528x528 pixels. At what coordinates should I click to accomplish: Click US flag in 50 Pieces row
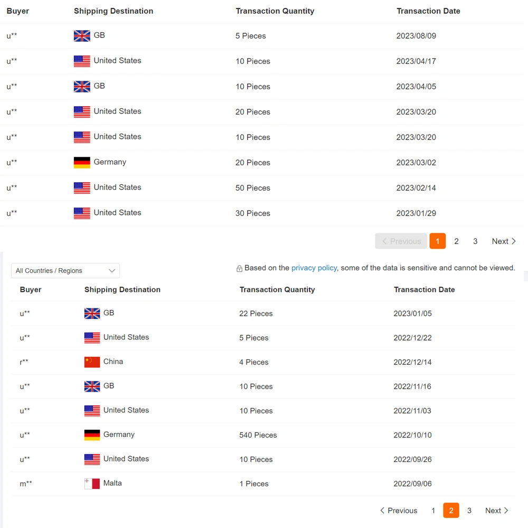82,188
